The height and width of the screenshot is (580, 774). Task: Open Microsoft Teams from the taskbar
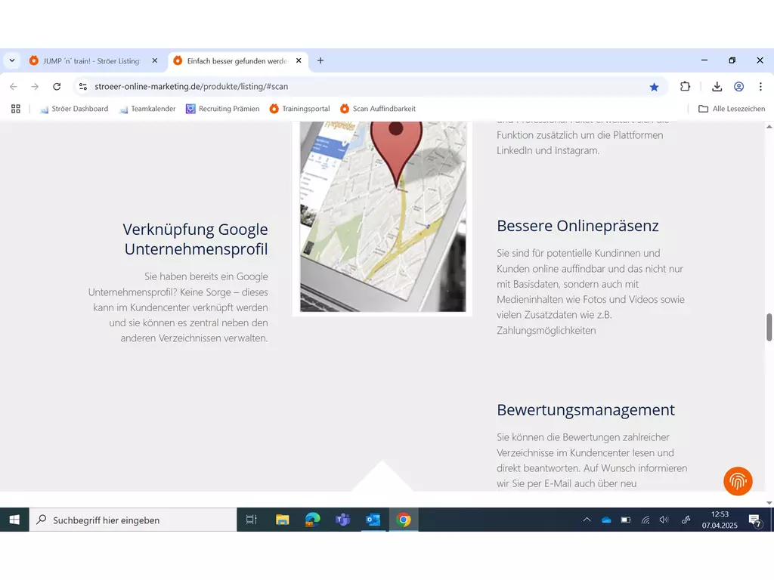coord(342,520)
